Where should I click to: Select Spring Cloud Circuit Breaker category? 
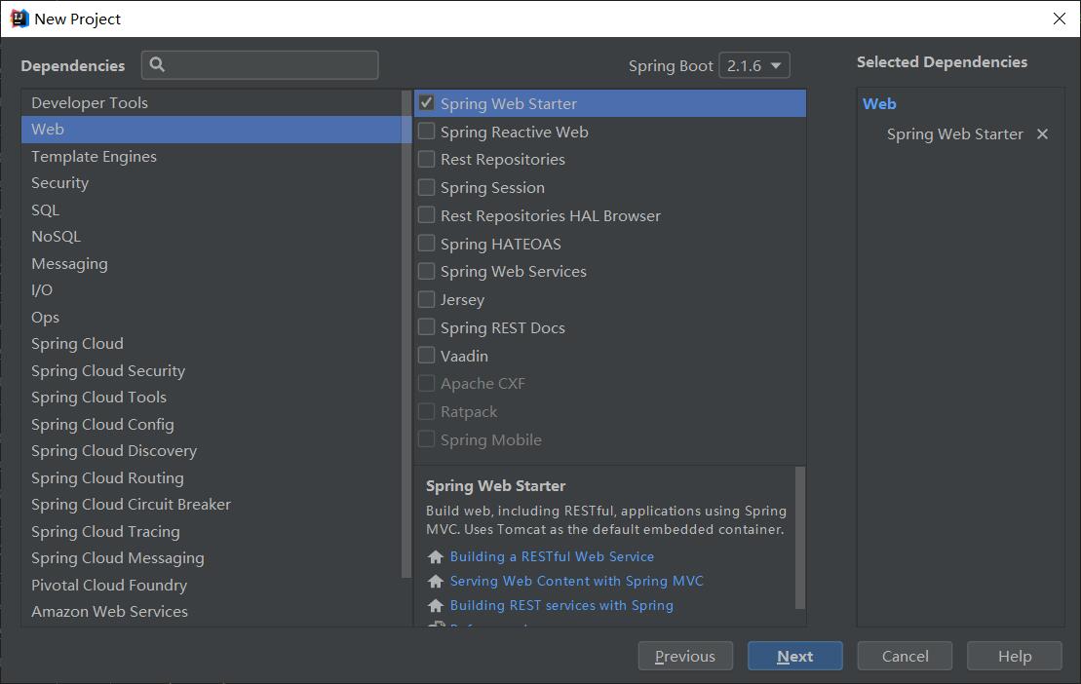[211, 504]
